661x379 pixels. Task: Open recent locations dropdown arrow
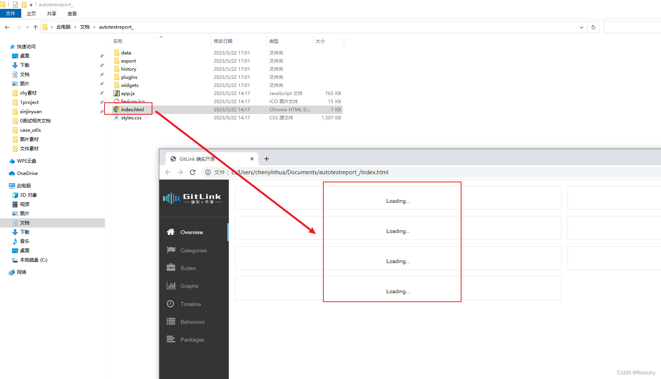coord(27,27)
